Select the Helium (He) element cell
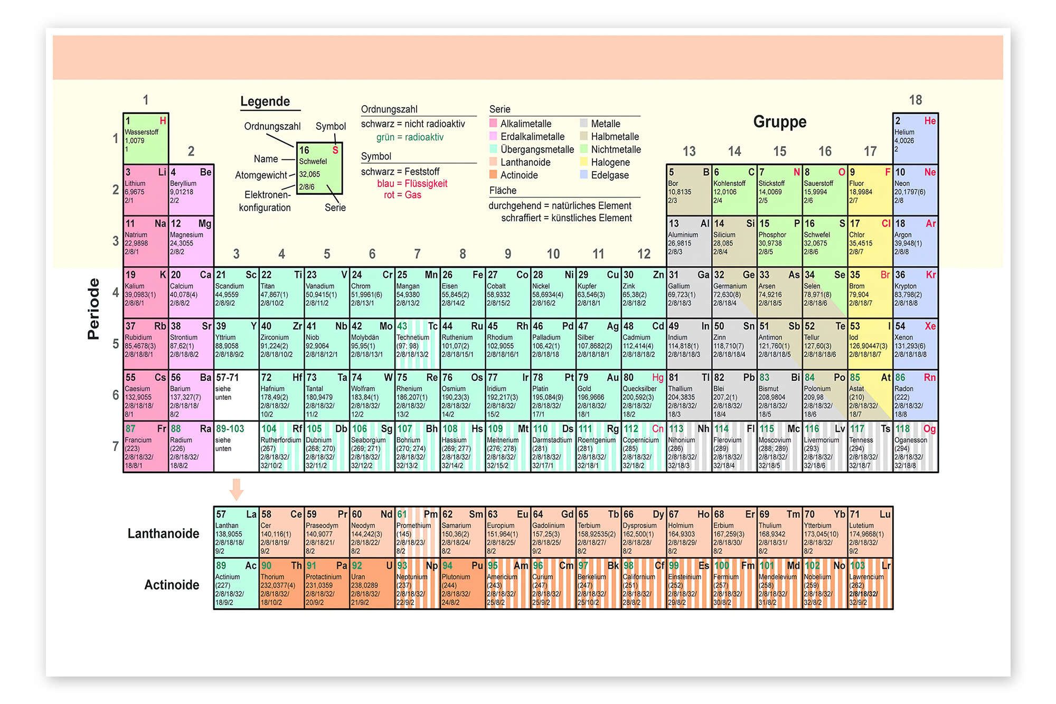Viewport: 1056px width, 704px height. (x=916, y=138)
